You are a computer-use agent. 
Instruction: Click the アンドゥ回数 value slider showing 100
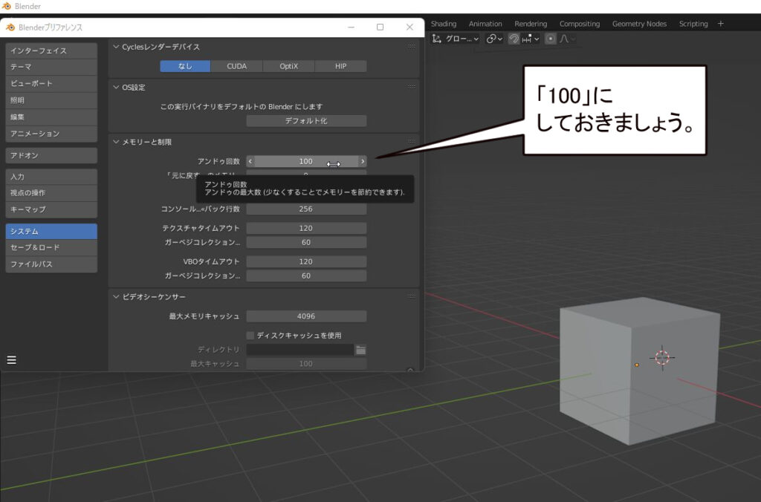click(306, 161)
